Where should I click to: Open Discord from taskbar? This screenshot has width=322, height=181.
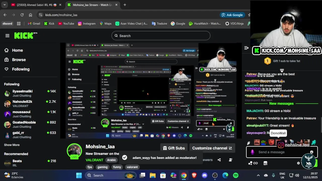[205, 175]
